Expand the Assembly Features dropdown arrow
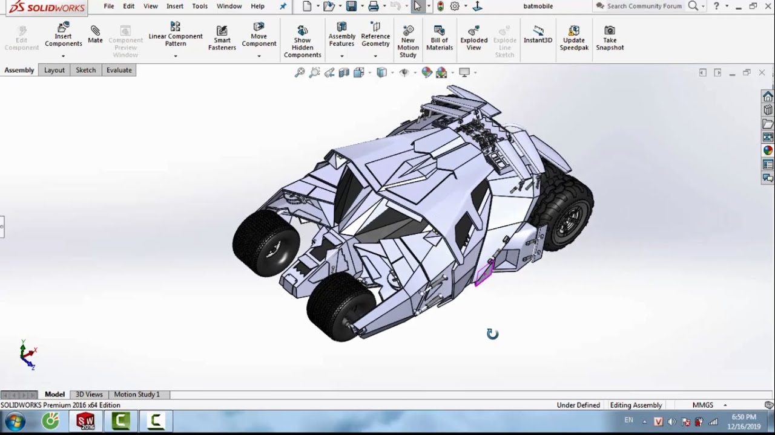 tap(342, 56)
